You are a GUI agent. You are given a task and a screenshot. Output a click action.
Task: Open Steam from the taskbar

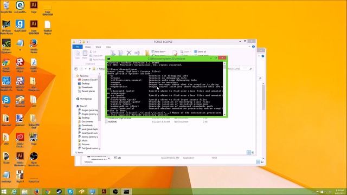click(59, 191)
